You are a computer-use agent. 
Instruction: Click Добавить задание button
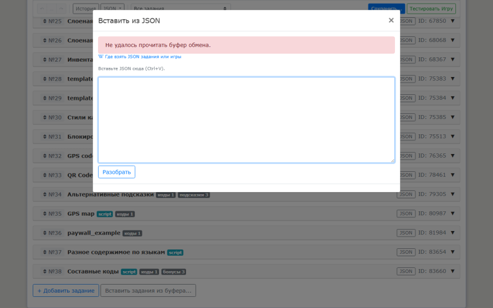click(66, 291)
